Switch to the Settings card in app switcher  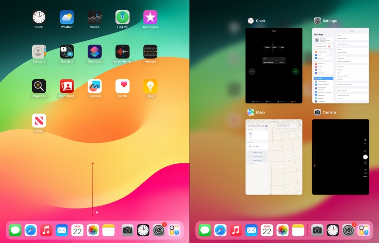click(x=341, y=65)
